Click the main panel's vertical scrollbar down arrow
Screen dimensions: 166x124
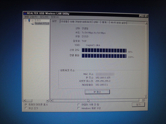(x=146, y=97)
